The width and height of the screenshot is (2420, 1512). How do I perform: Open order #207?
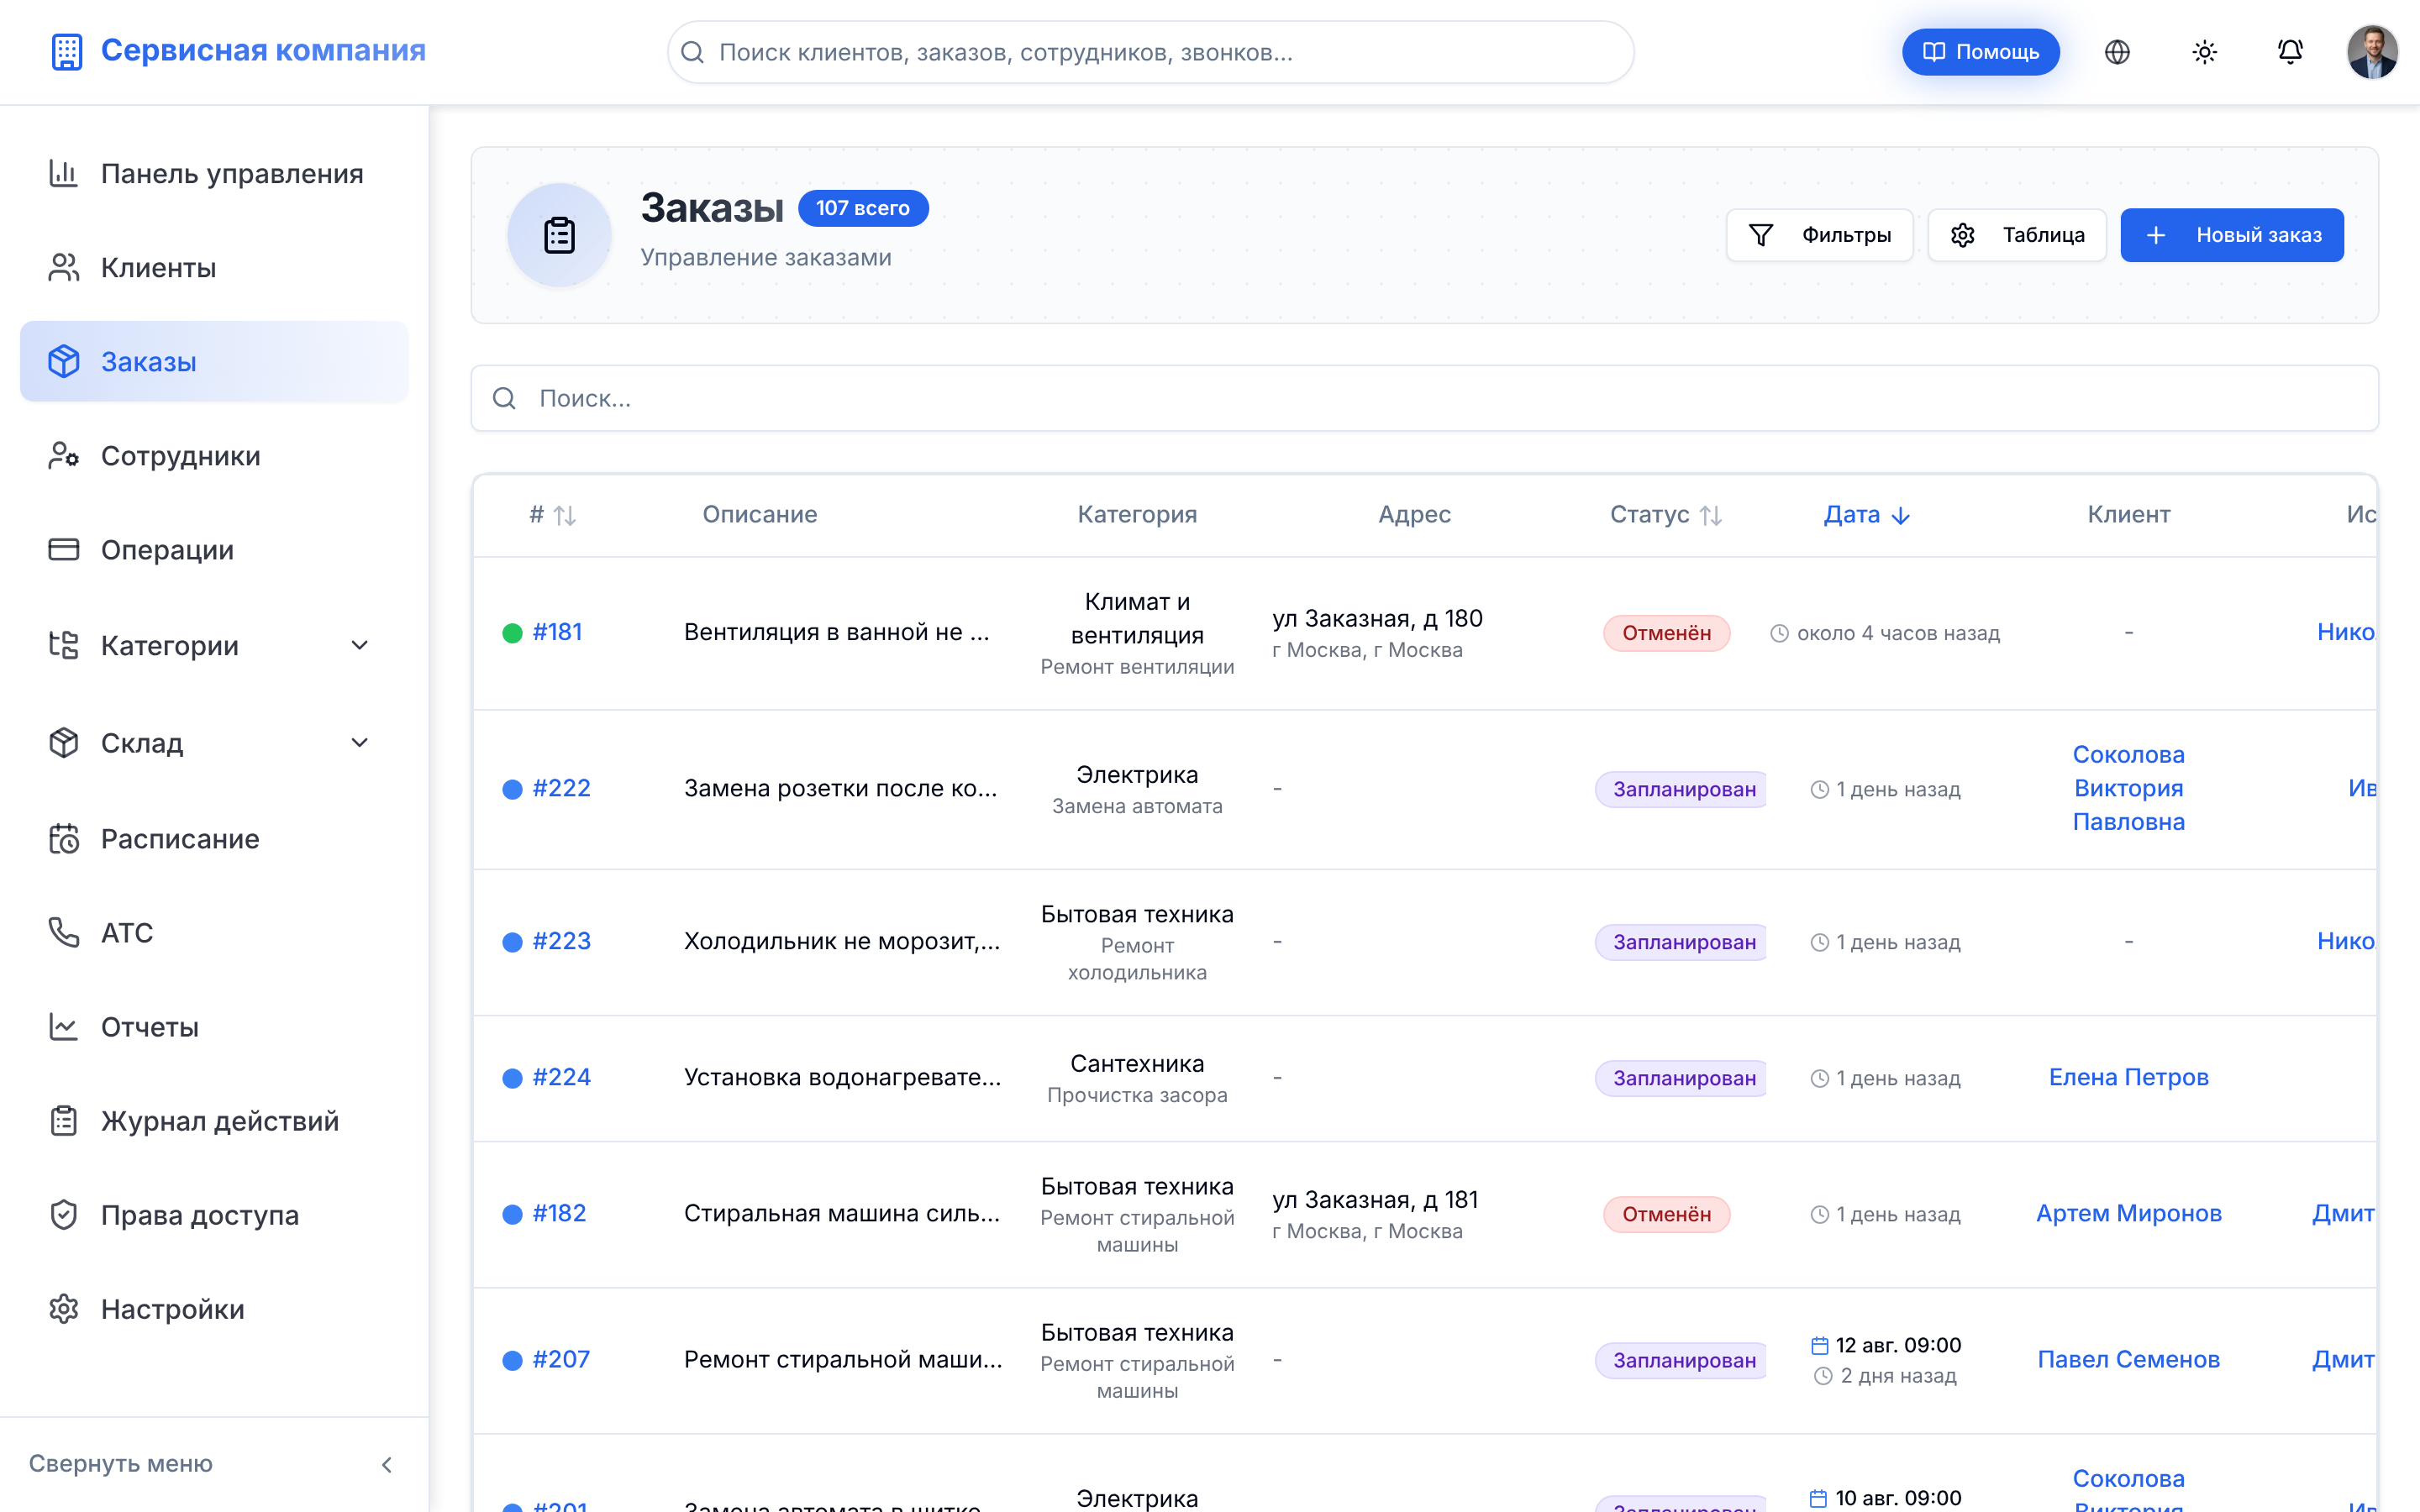pos(561,1359)
